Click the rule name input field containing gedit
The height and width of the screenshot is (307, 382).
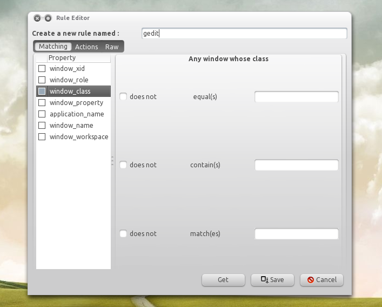click(x=244, y=33)
